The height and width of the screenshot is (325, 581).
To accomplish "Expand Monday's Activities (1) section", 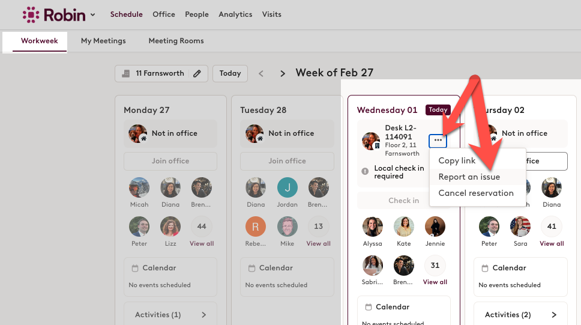I will 170,315.
